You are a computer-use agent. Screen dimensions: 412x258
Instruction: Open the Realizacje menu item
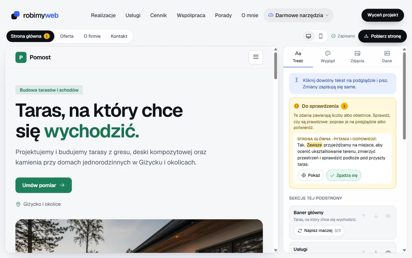coord(103,15)
